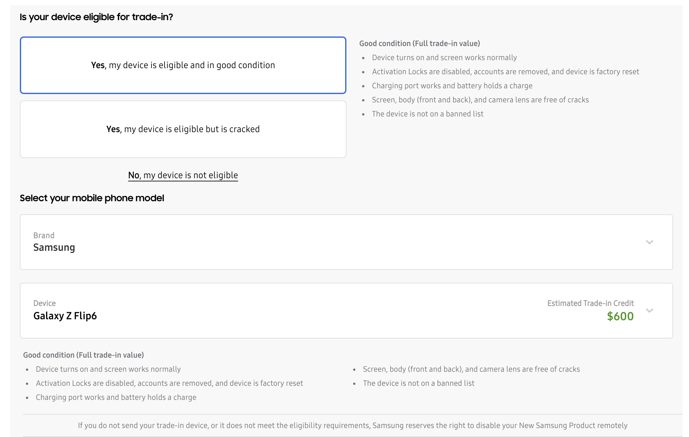This screenshot has width=689, height=437.
Task: Click the "Brand" field label
Action: point(44,235)
